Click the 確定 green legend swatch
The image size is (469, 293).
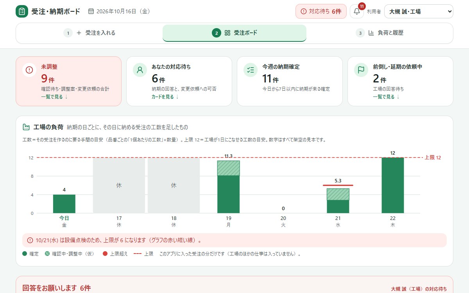click(x=25, y=254)
